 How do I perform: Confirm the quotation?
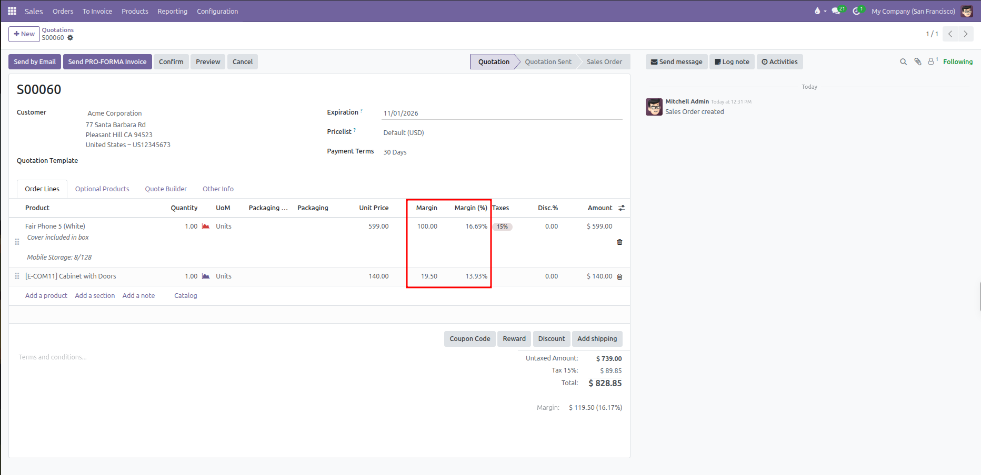click(171, 62)
